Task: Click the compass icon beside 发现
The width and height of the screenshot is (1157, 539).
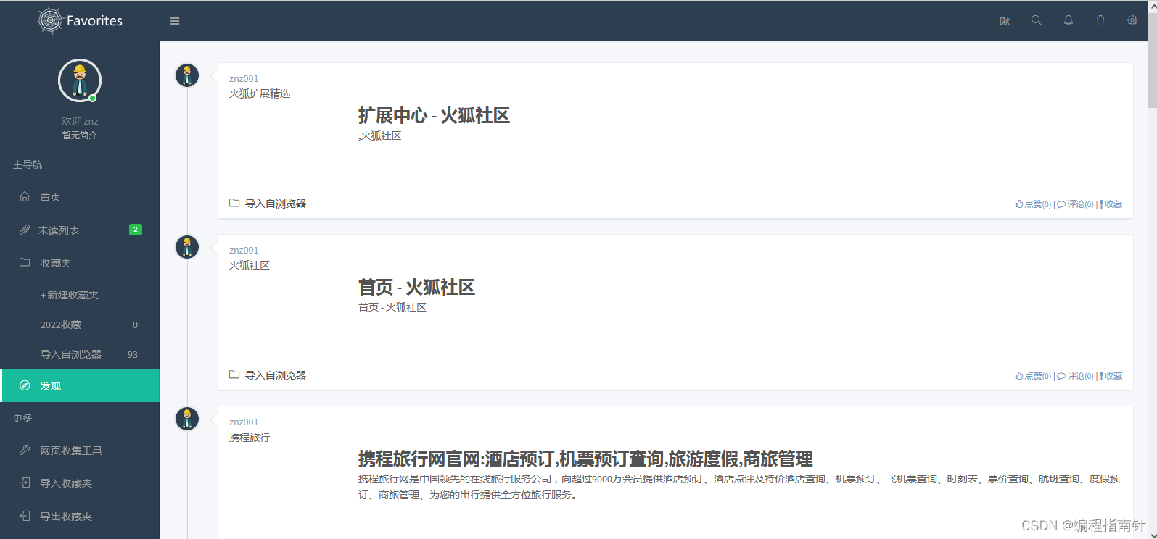Action: click(x=25, y=385)
